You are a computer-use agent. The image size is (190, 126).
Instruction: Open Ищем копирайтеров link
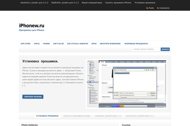click(92, 3)
